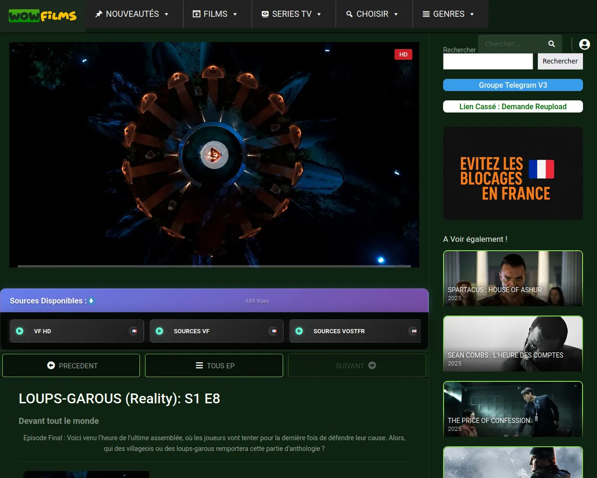Click the magnifier icon beside CHOISIR
Viewport: 597px width, 478px height.
(349, 14)
